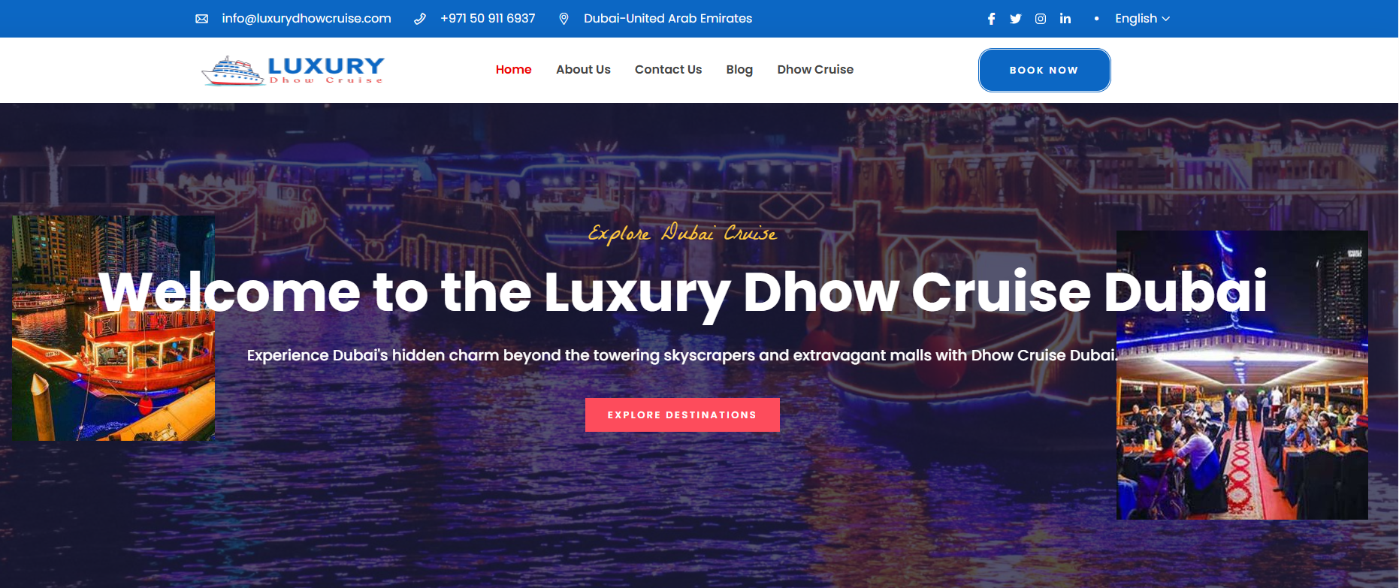
Task: Click the dhow interior dining photo thumbnail
Action: 1242,375
